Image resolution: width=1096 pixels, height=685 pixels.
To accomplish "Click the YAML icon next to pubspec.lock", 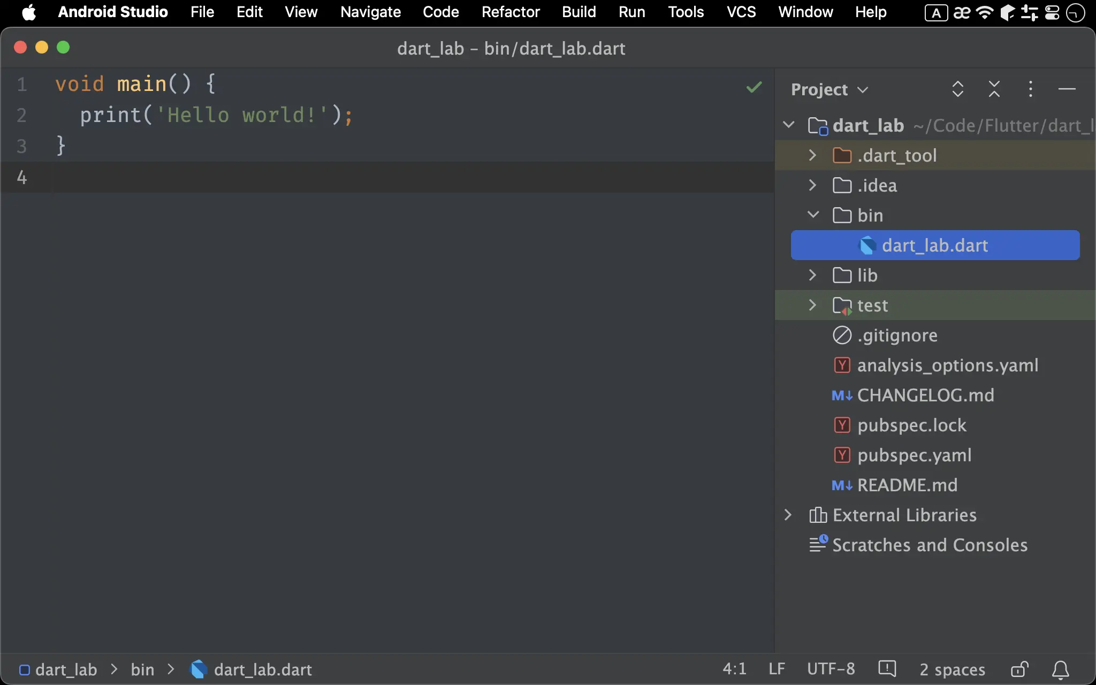I will point(842,425).
